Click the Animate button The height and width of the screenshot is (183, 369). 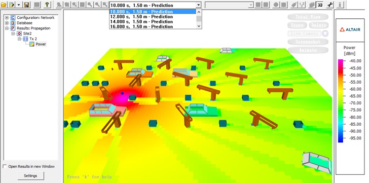click(308, 50)
